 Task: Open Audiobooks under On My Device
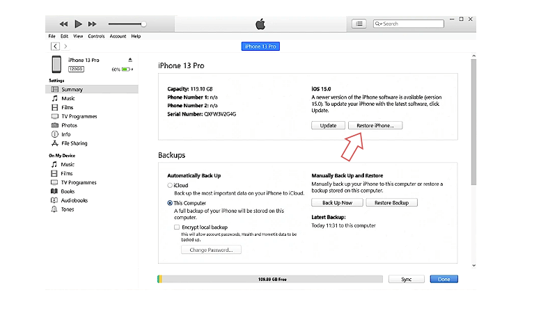click(74, 200)
